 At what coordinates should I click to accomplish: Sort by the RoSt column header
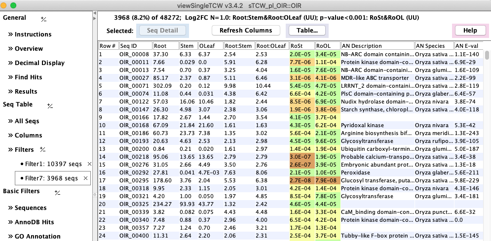coord(302,46)
